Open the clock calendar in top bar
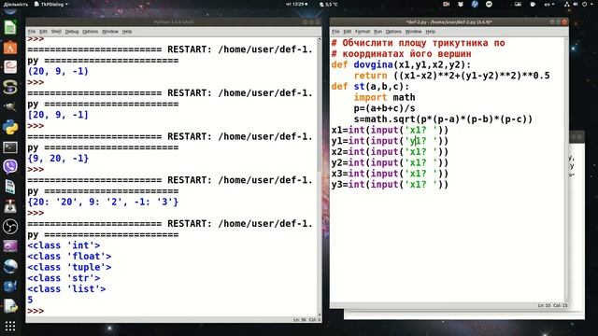The height and width of the screenshot is (336, 598). [297, 4]
